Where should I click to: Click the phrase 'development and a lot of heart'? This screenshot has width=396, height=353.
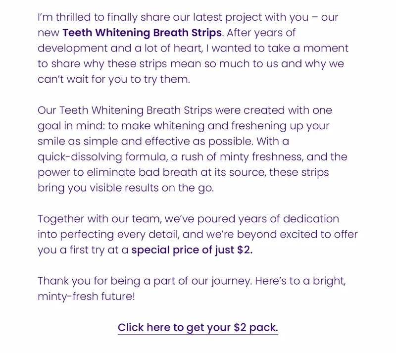pos(120,48)
